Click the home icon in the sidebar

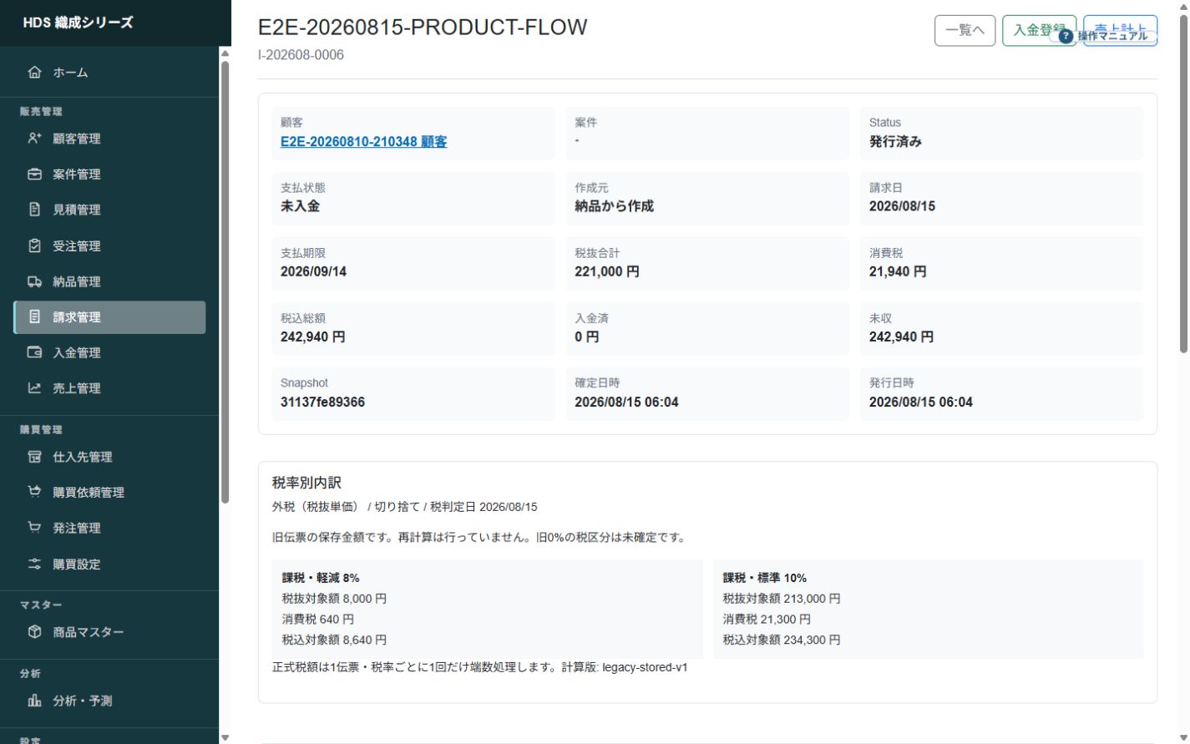(x=34, y=73)
